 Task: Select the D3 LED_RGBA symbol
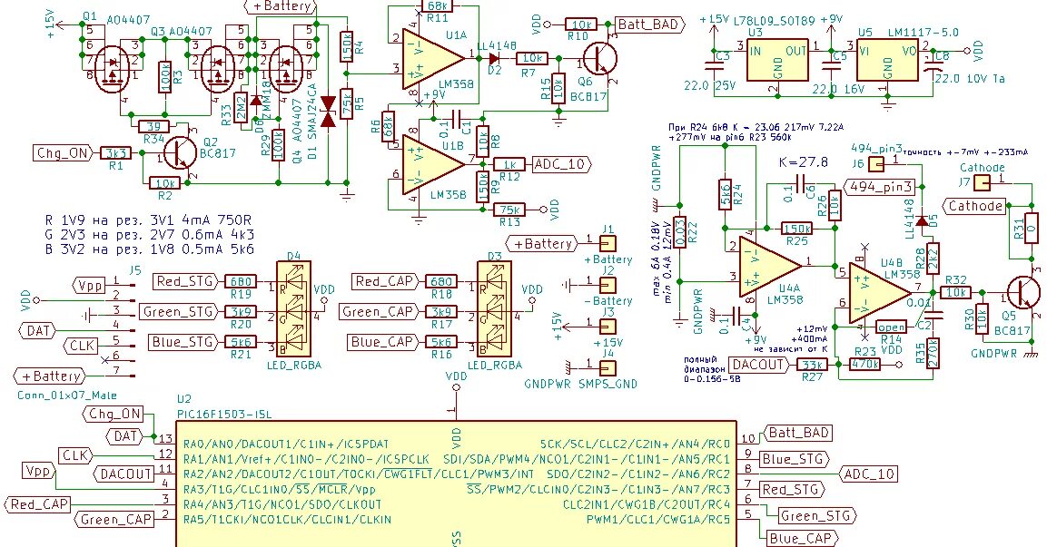click(494, 309)
